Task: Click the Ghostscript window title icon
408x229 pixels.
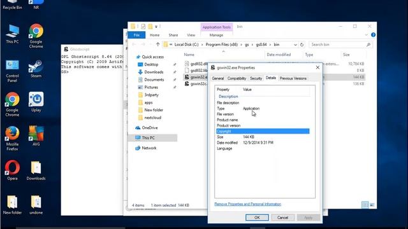Action: pyautogui.click(x=66, y=49)
